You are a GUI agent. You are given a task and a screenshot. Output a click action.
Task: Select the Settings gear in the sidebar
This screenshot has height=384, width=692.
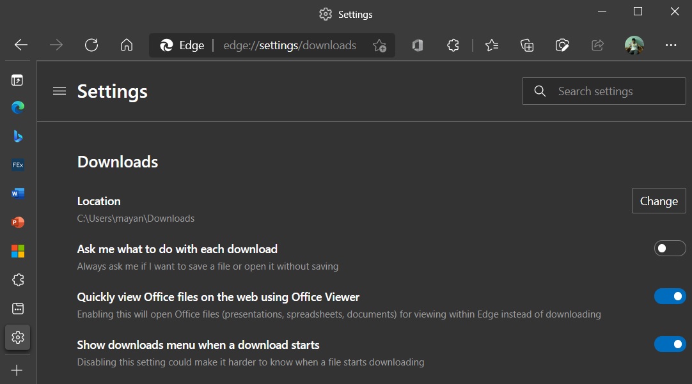[x=18, y=337]
